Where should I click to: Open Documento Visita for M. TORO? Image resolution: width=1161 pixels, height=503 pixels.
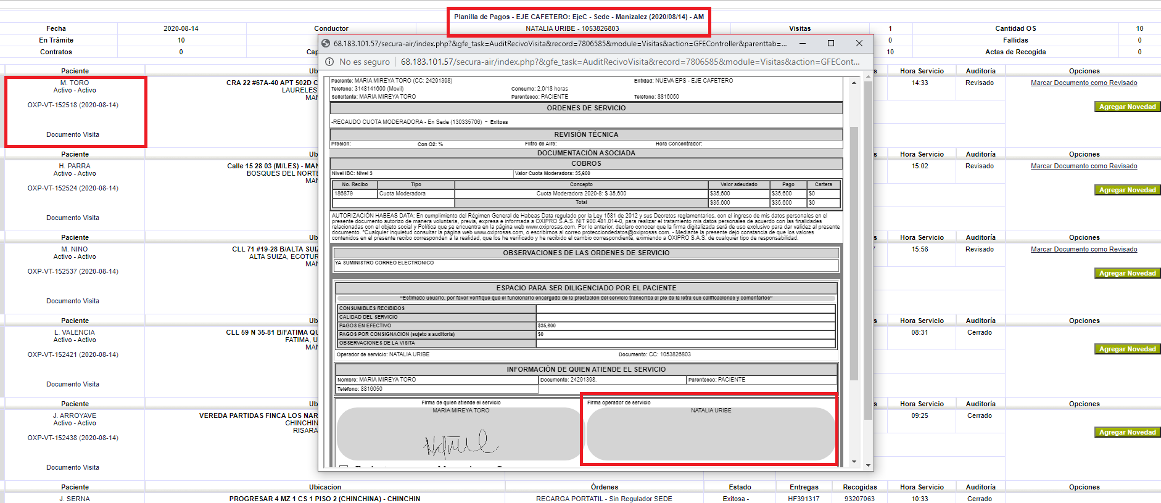click(73, 134)
